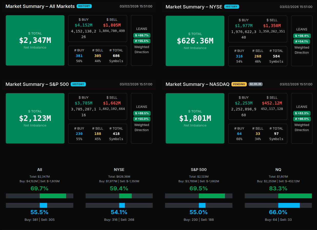Click the HISTORY badge beside All Markets
The height and width of the screenshot is (230, 317).
point(84,6)
